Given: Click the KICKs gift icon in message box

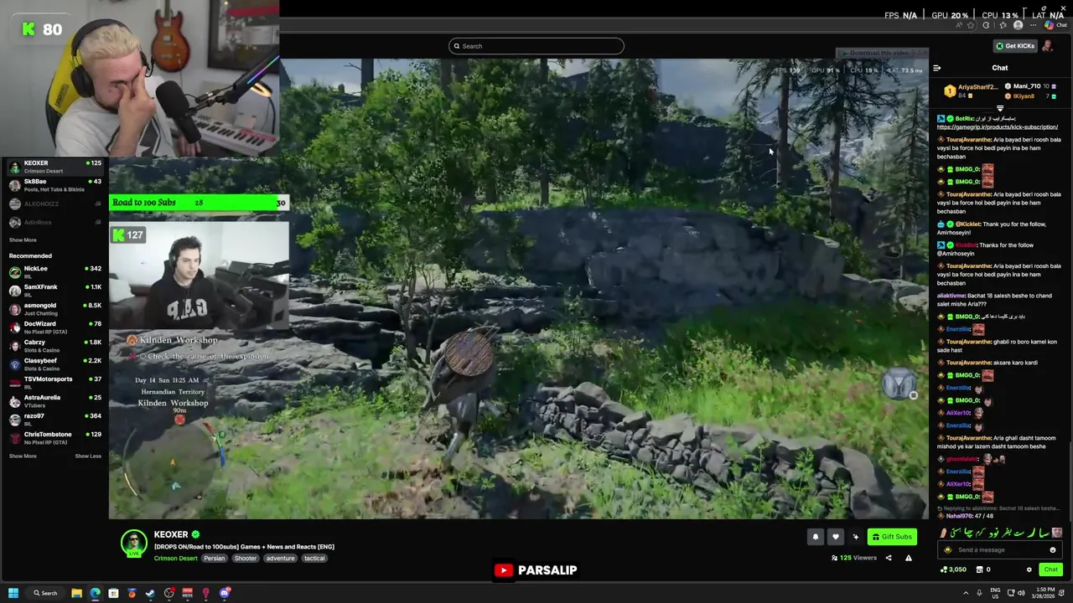Looking at the screenshot, I should tap(948, 550).
